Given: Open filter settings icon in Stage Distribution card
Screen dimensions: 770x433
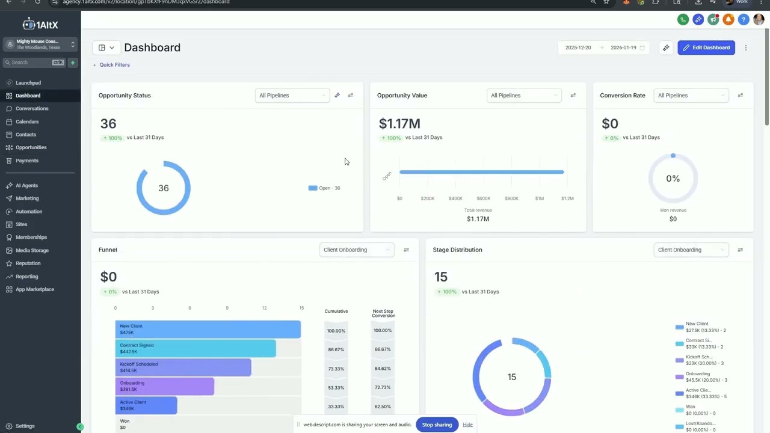Looking at the screenshot, I should [x=741, y=250].
